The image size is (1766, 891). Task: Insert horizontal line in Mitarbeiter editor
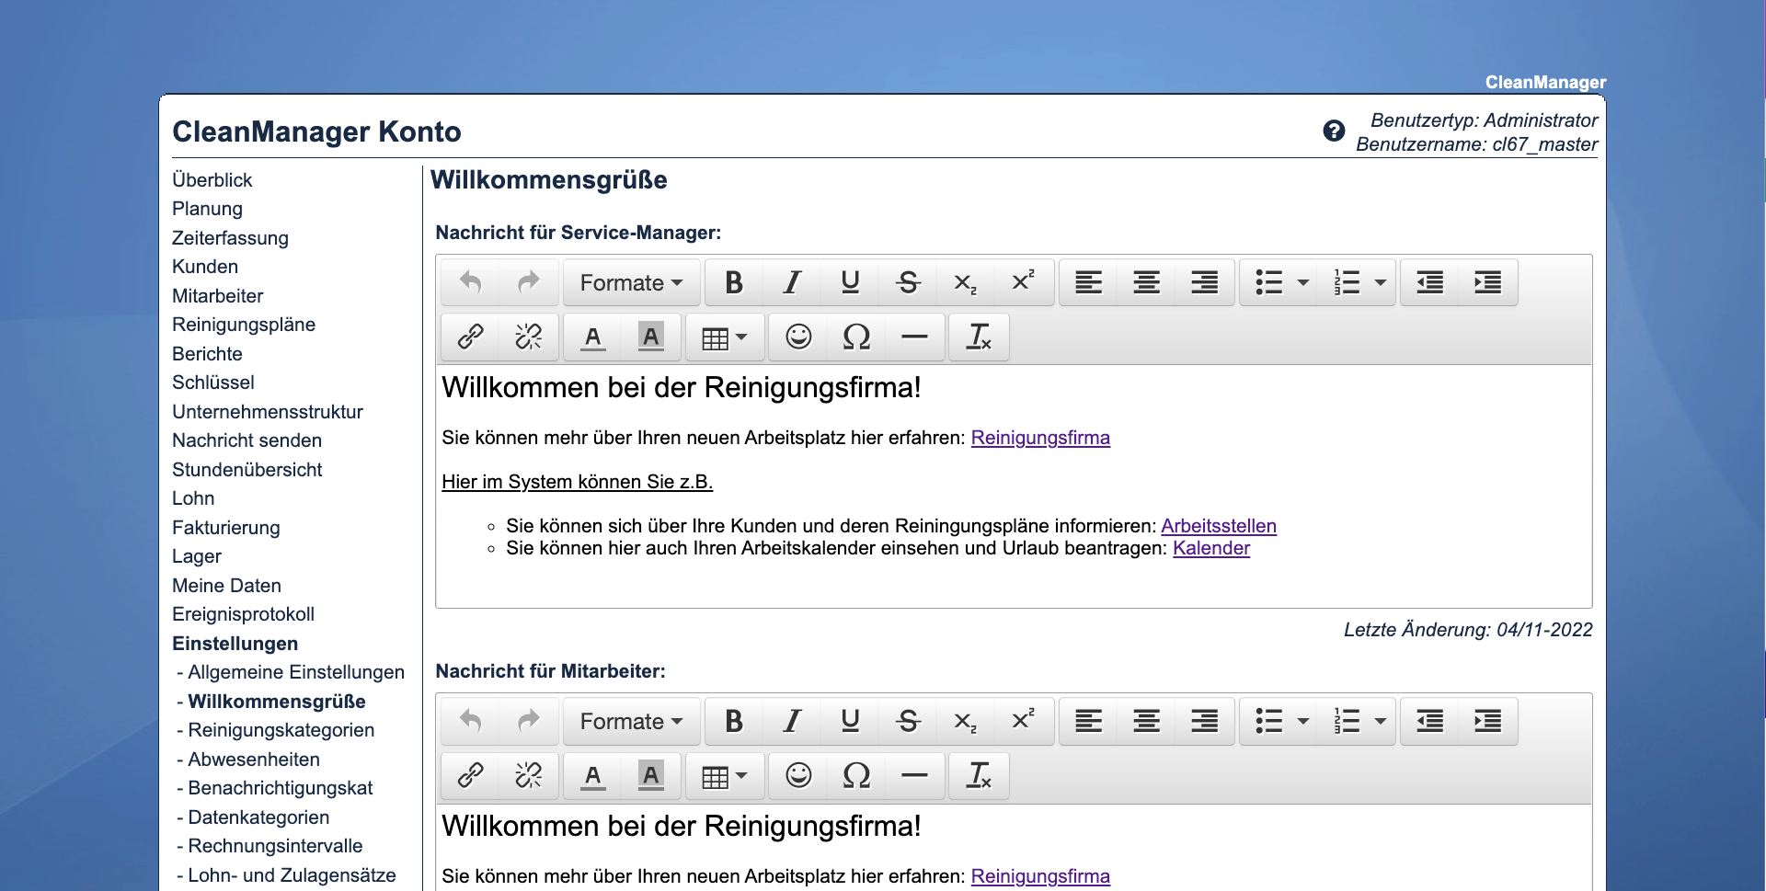914,776
